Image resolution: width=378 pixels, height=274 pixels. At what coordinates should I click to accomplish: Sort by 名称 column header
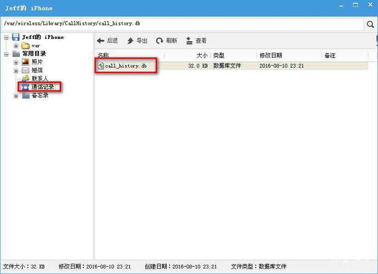(x=103, y=55)
